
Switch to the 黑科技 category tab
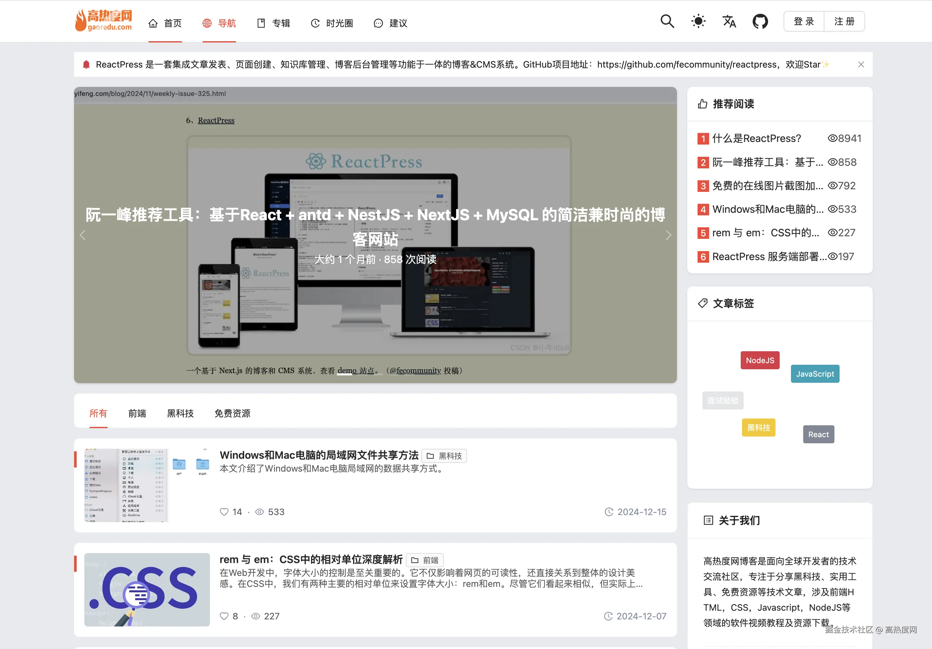[180, 413]
